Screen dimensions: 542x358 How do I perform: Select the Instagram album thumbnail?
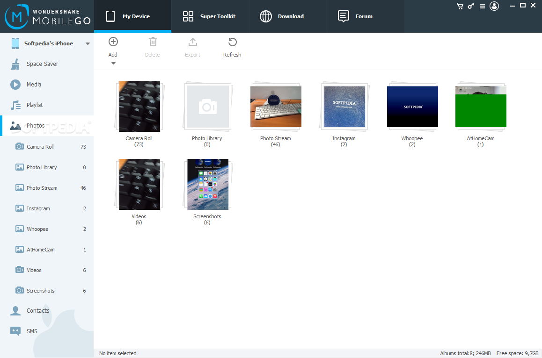coord(344,107)
